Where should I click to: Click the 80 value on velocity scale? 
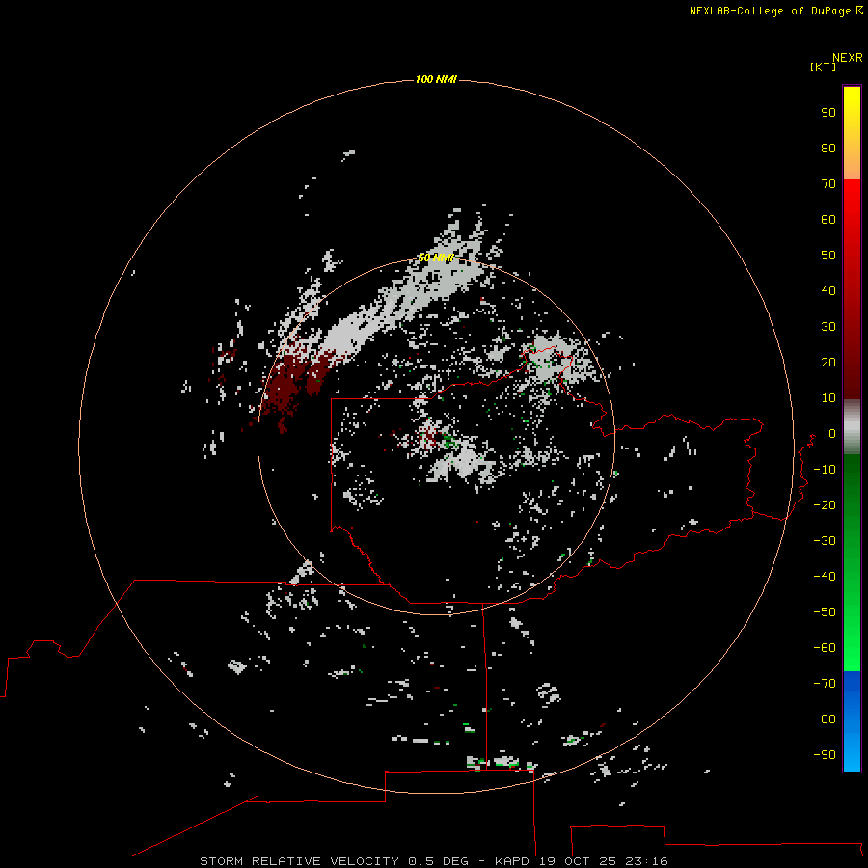pos(828,149)
